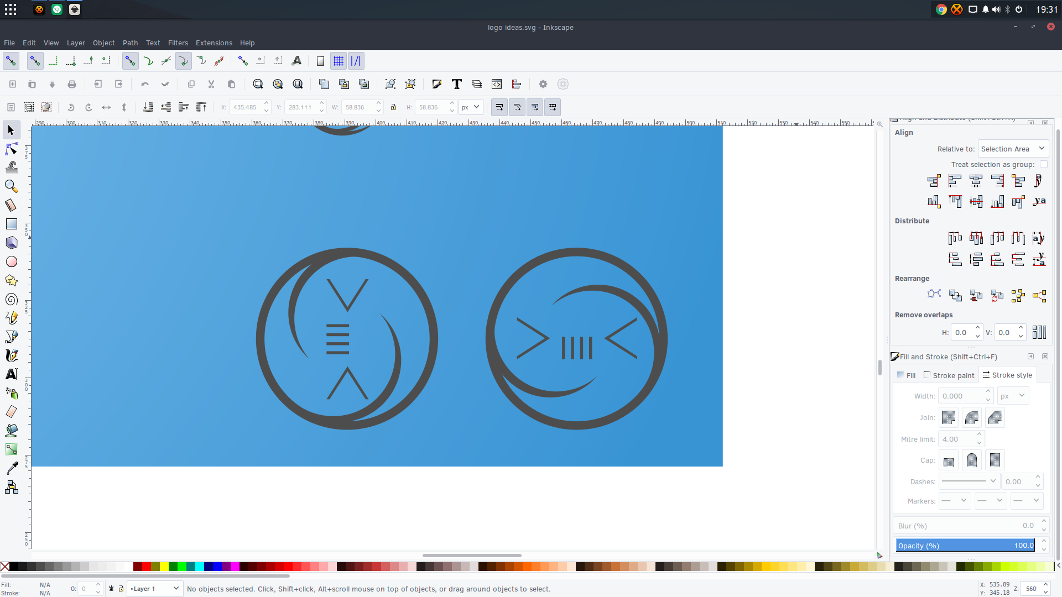
Task: Toggle scale stroke width with object
Action: (499, 107)
